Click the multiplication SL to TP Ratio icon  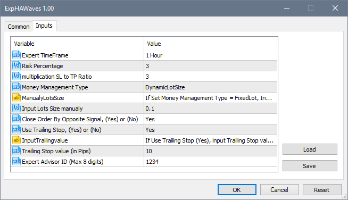[16, 77]
